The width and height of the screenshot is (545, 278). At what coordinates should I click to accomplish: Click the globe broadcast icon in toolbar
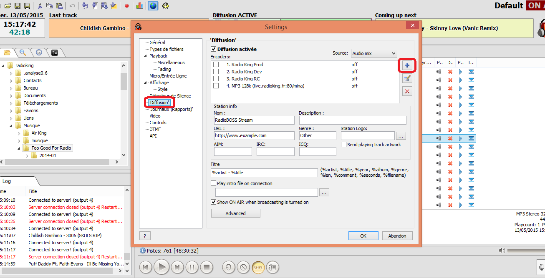[x=153, y=6]
